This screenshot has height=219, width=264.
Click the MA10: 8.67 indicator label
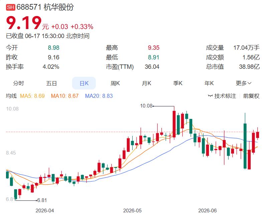(x=65, y=96)
